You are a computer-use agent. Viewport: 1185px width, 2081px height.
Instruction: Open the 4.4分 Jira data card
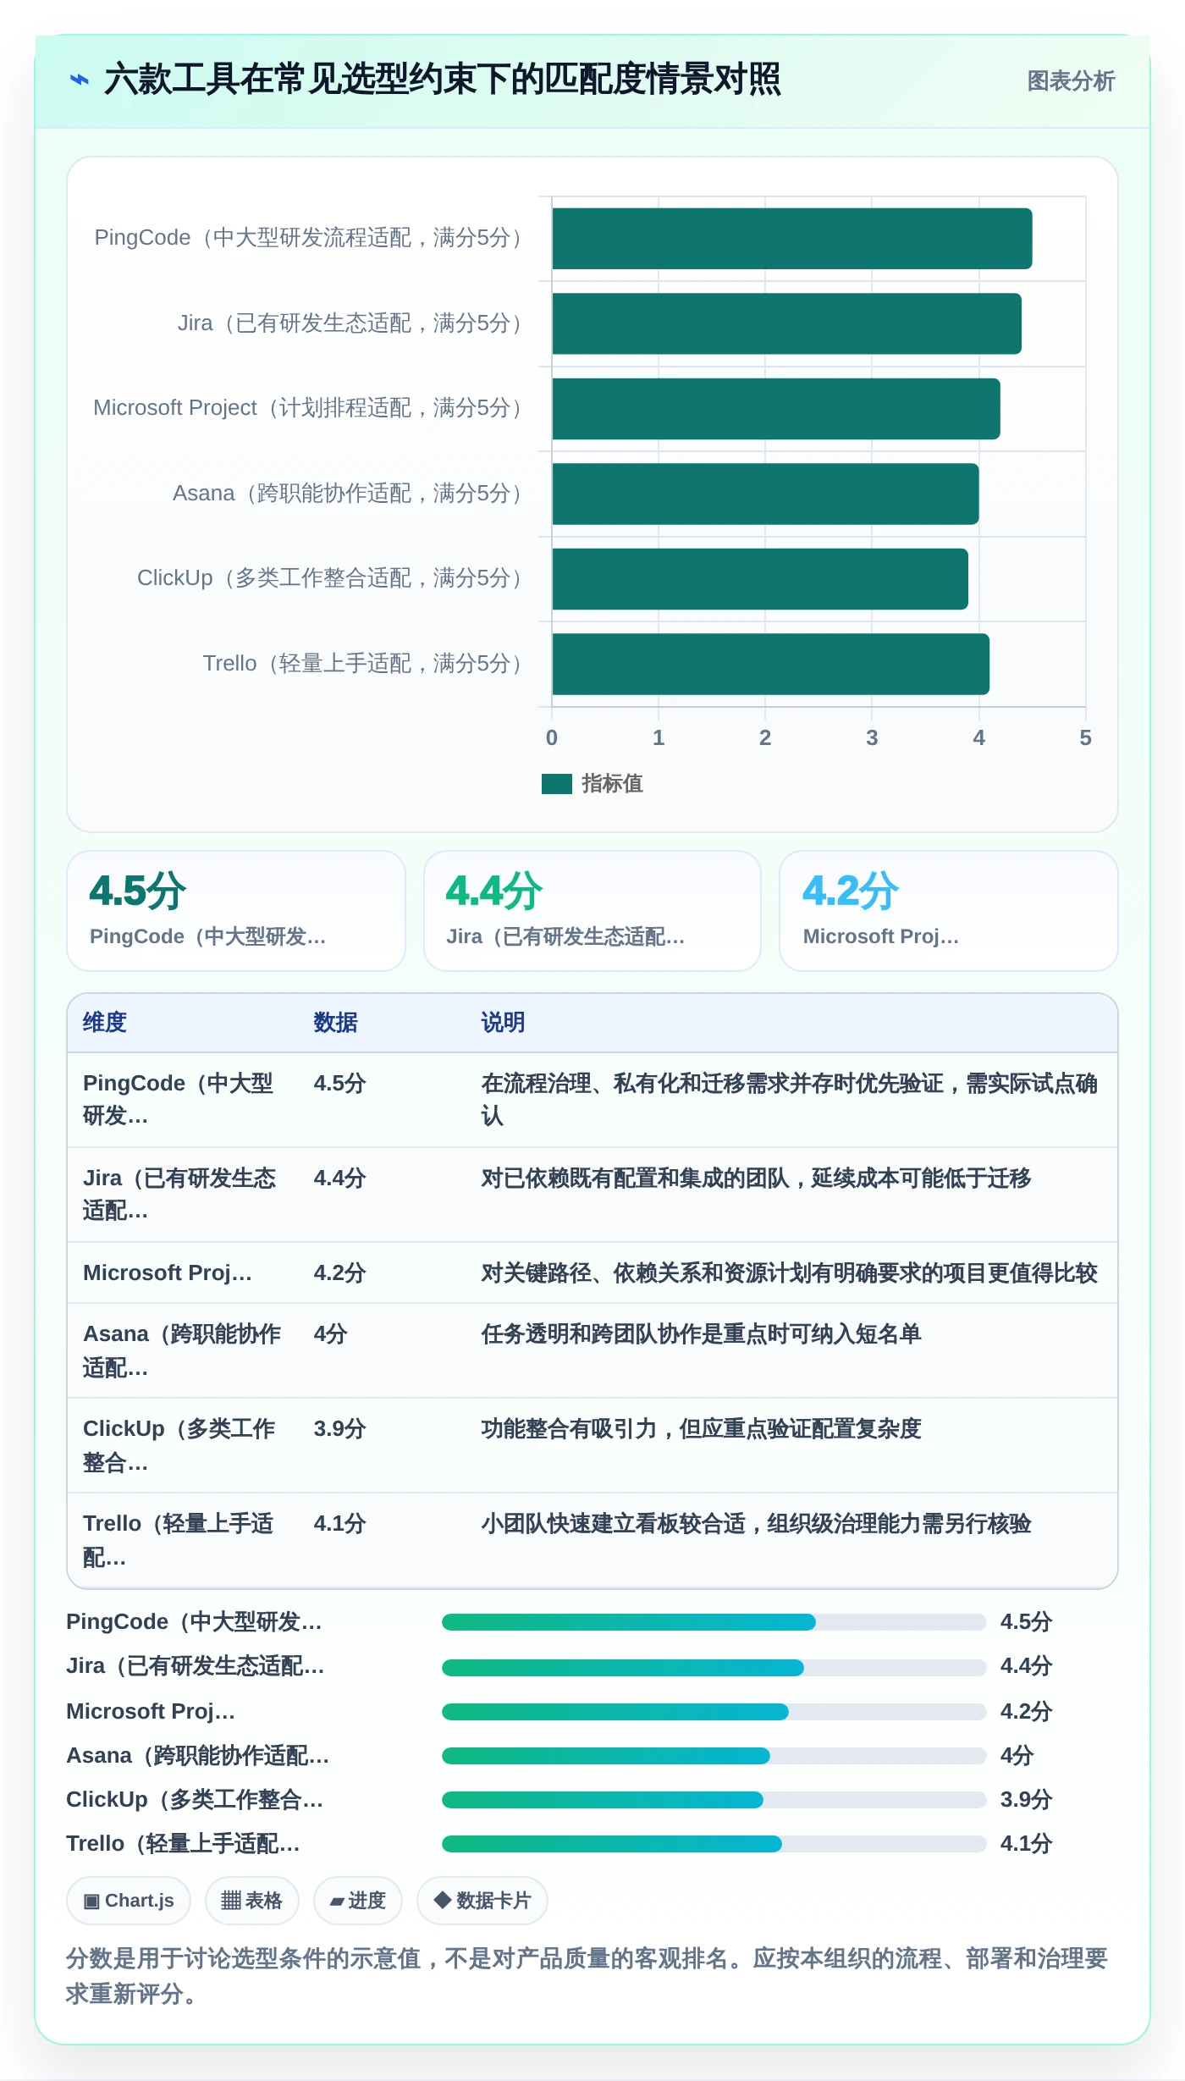click(x=592, y=911)
